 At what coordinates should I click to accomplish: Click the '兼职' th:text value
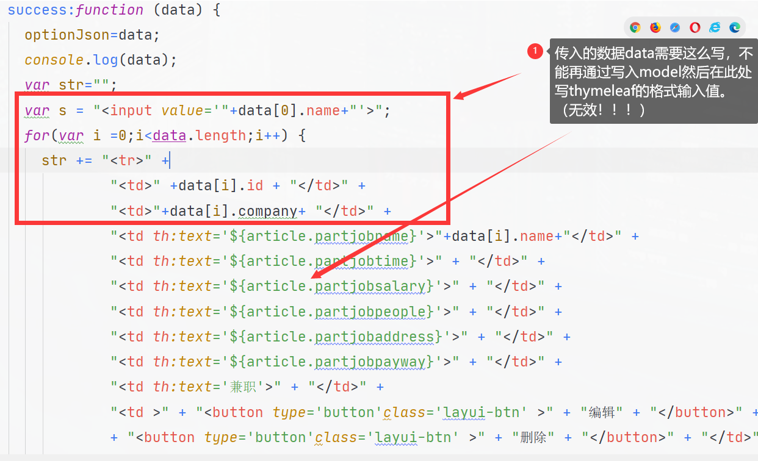coord(243,387)
